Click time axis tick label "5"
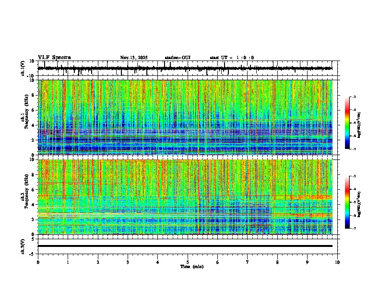 tap(188, 262)
